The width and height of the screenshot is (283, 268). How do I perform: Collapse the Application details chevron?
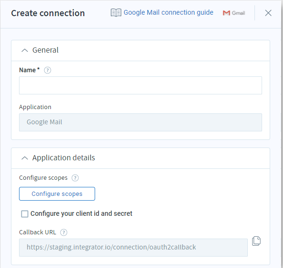(x=25, y=158)
